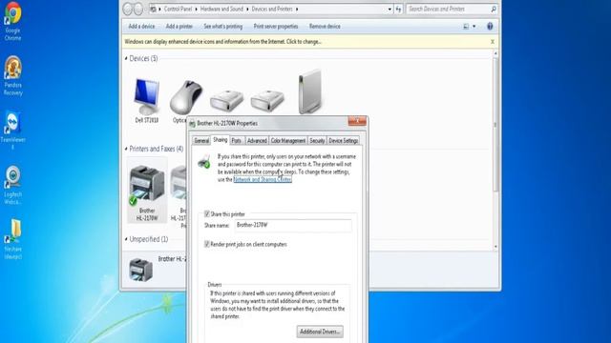Expand the arrow after Devices and Printers breadcrumb
Viewport: 611px width, 343px height.
pos(297,9)
